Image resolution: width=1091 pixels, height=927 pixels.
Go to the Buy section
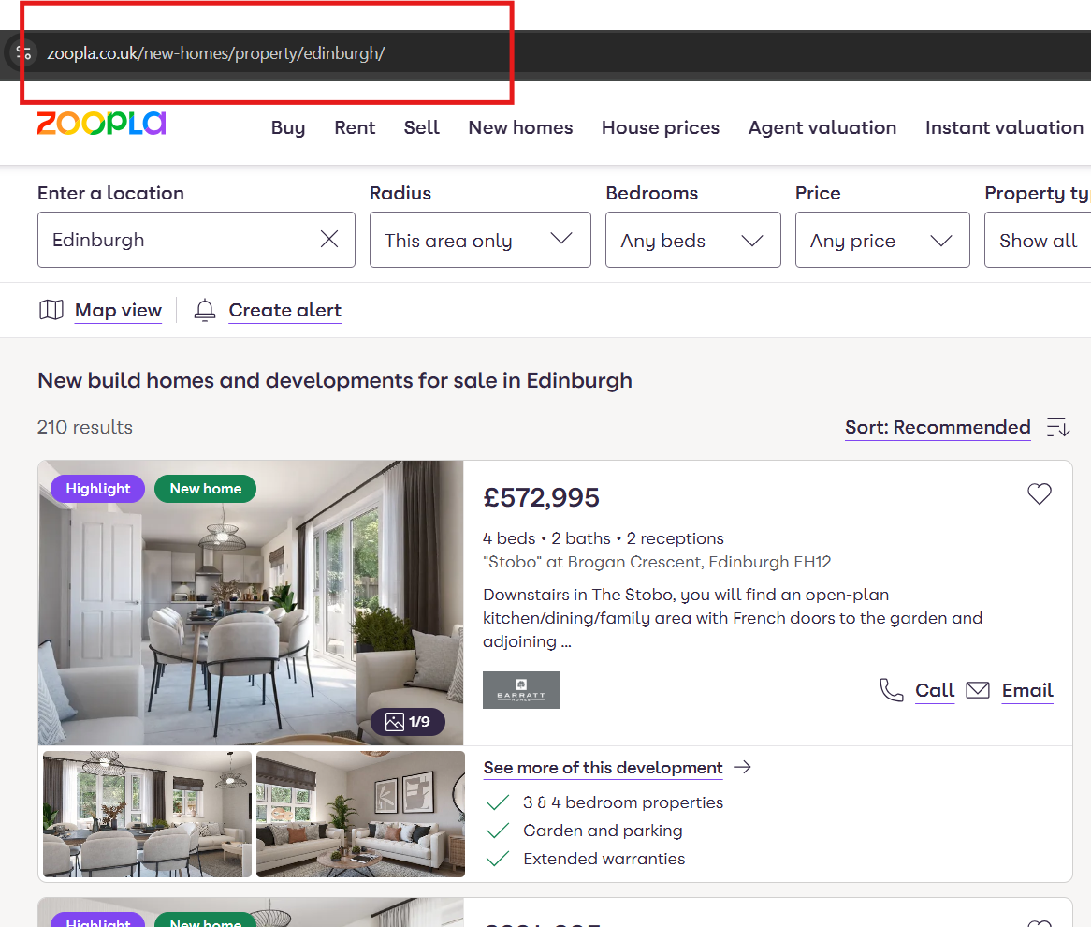[288, 127]
